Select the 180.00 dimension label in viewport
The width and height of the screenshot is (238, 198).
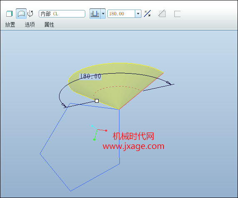tap(90, 76)
